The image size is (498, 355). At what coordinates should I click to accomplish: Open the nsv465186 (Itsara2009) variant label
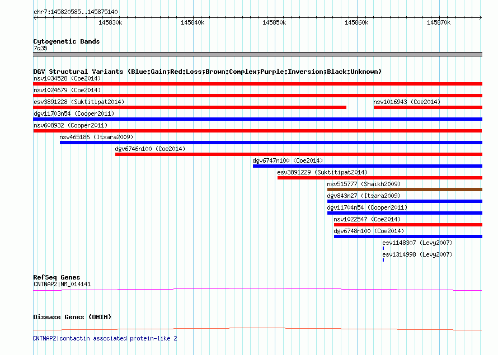pyautogui.click(x=97, y=137)
